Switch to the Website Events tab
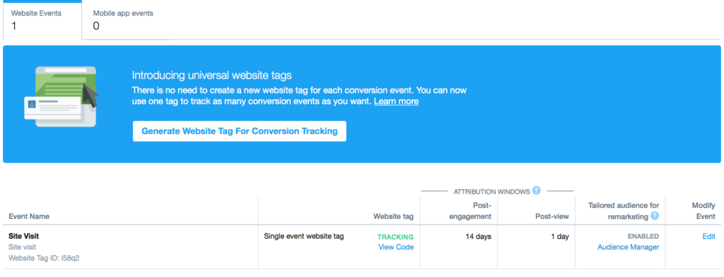The height and width of the screenshot is (277, 724). point(42,20)
